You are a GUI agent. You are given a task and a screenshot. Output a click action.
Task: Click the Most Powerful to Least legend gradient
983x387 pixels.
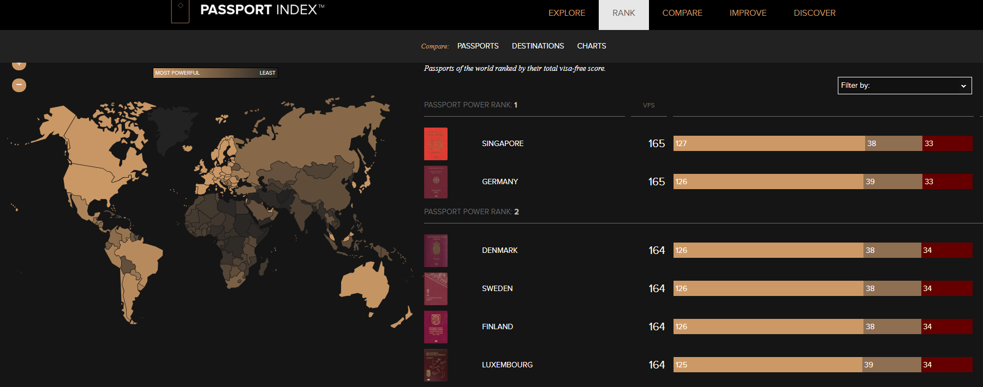click(216, 72)
